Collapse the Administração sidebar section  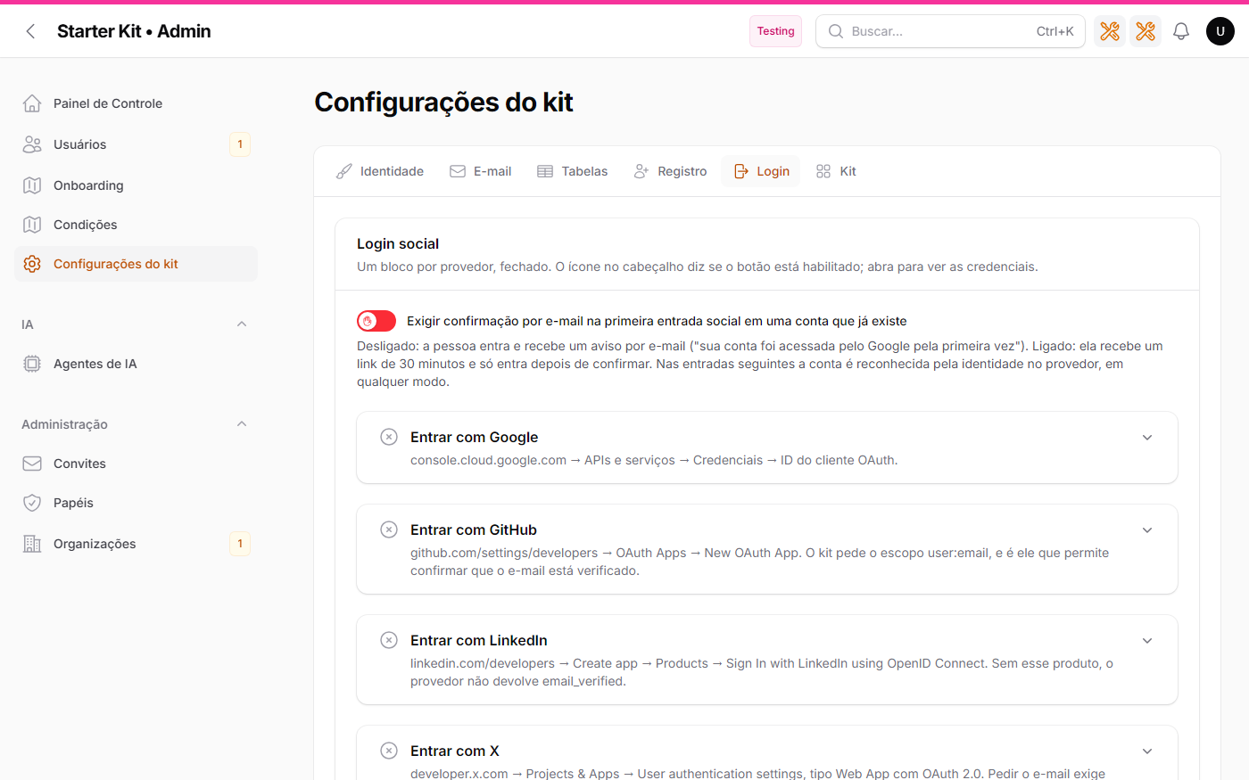click(242, 424)
